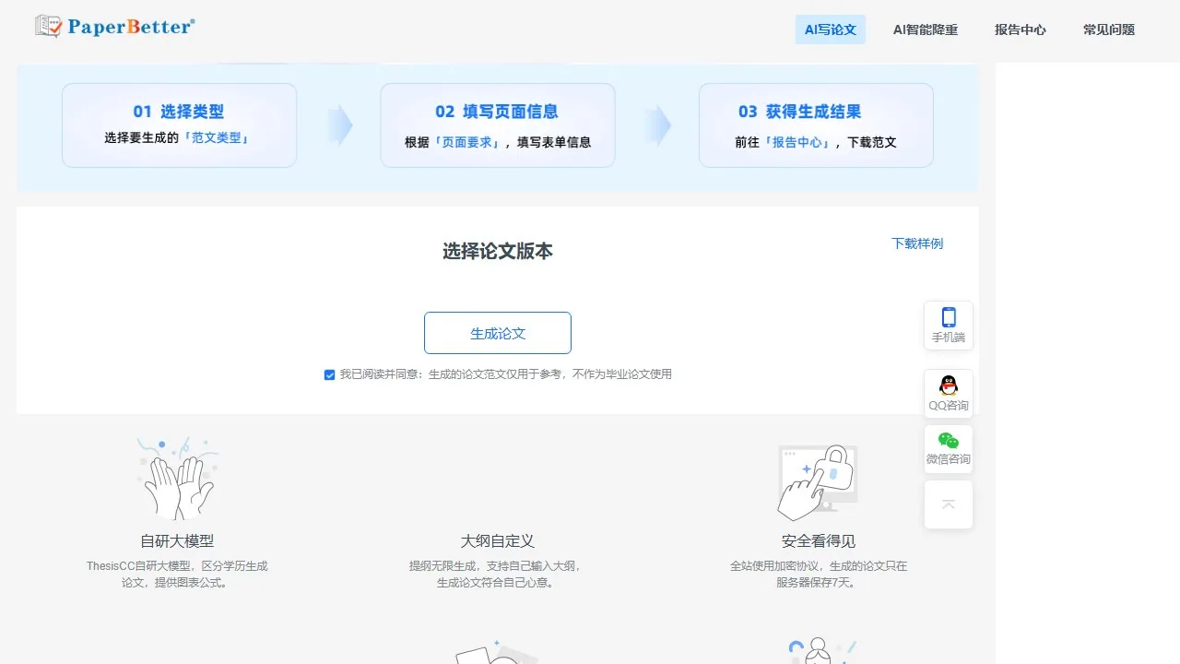Open the AI智能降重 menu item
Viewport: 1180px width, 664px height.
click(926, 30)
